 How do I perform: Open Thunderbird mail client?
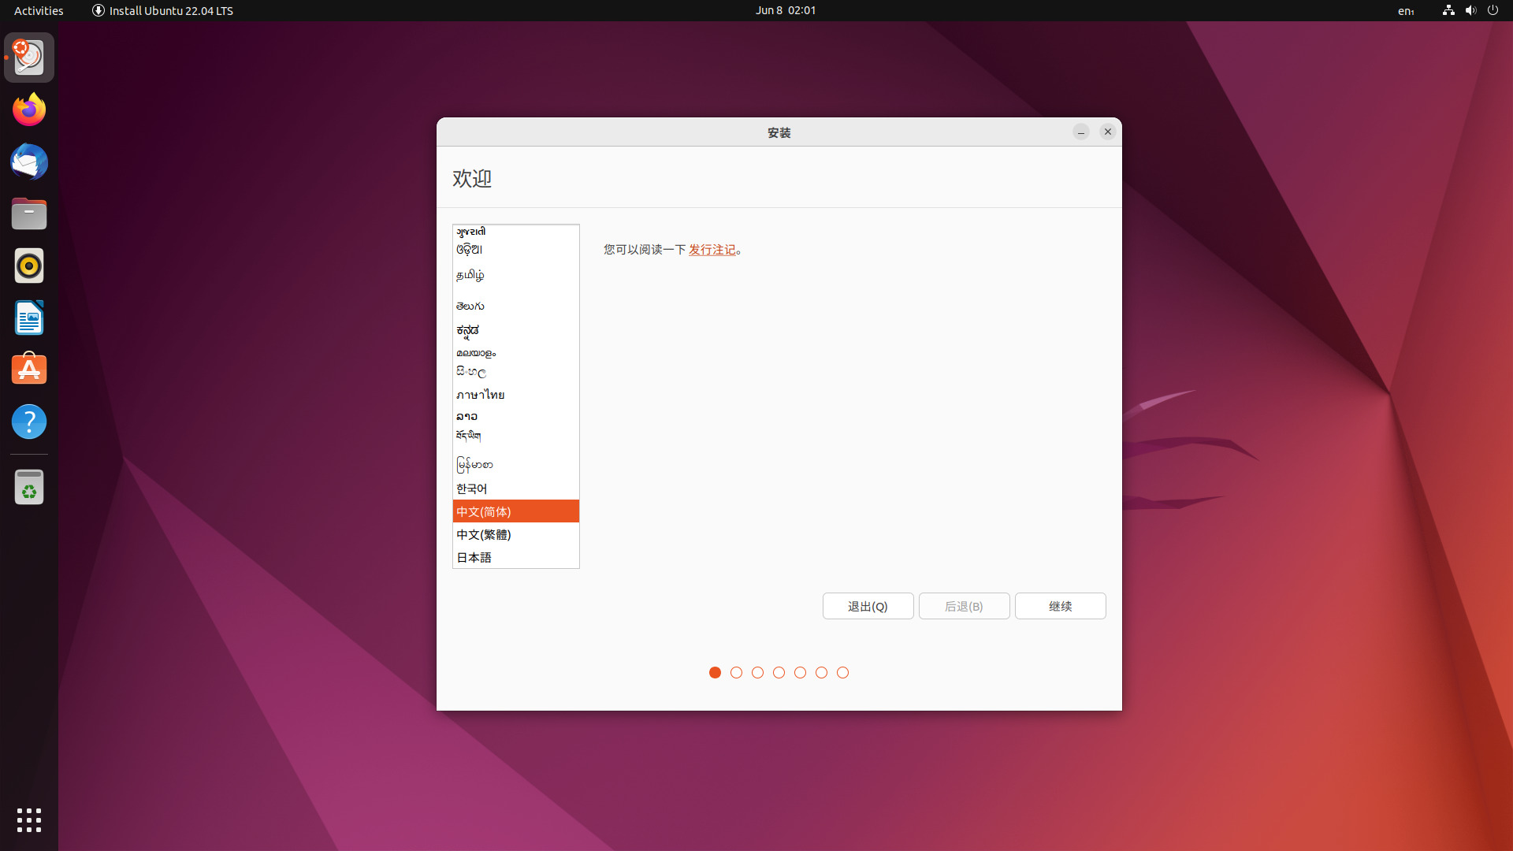[x=28, y=162]
